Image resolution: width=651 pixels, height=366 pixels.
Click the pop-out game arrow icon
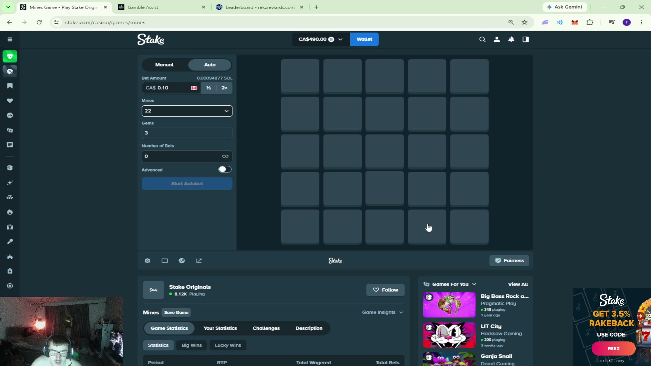[x=199, y=261]
